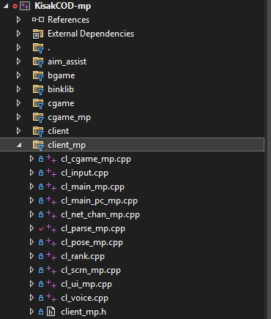271x319 pixels.
Task: Select the KisakCOD-mp project name
Action: 63,6
